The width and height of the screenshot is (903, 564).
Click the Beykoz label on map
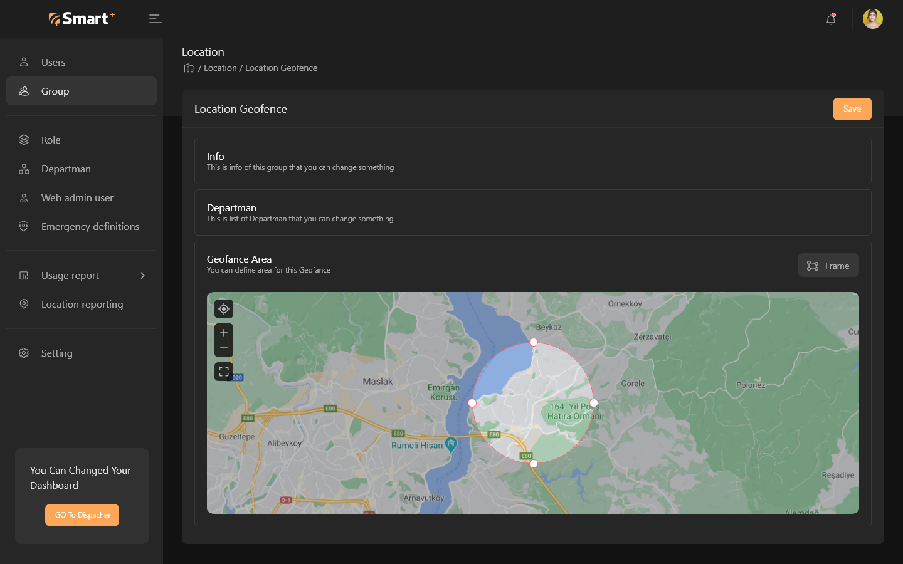tap(549, 327)
